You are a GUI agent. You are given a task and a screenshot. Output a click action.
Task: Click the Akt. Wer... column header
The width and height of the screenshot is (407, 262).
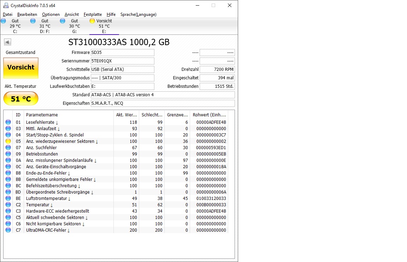126,115
